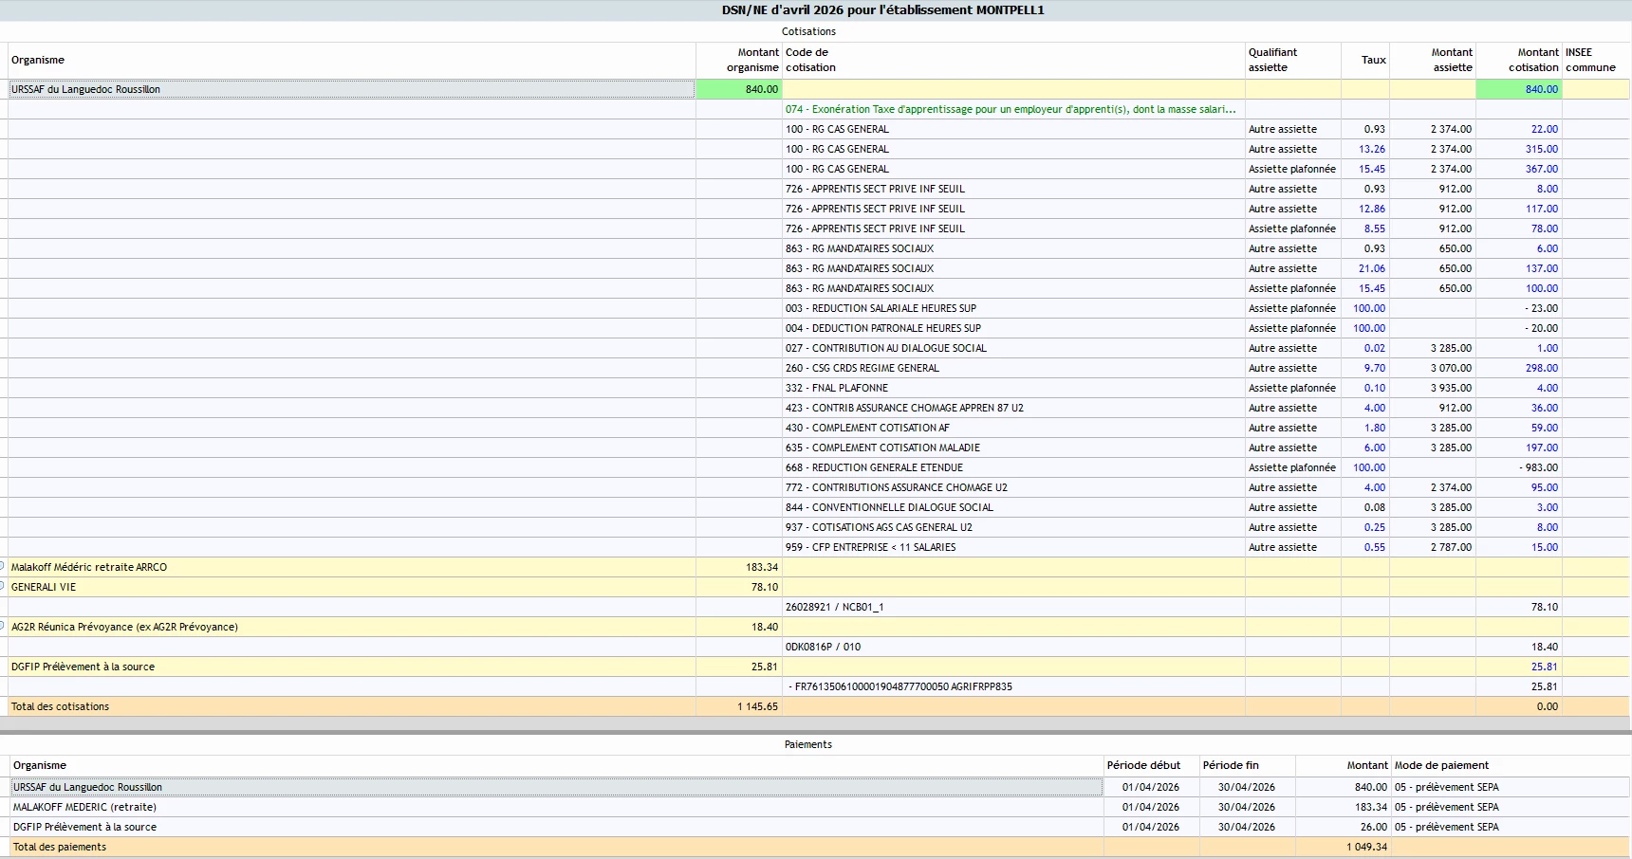This screenshot has width=1632, height=859.
Task: Click the 1 145.65 total cotisations amount
Action: click(757, 706)
